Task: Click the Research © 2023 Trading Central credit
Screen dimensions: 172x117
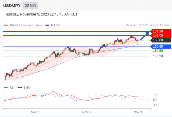Action: [x=148, y=25]
